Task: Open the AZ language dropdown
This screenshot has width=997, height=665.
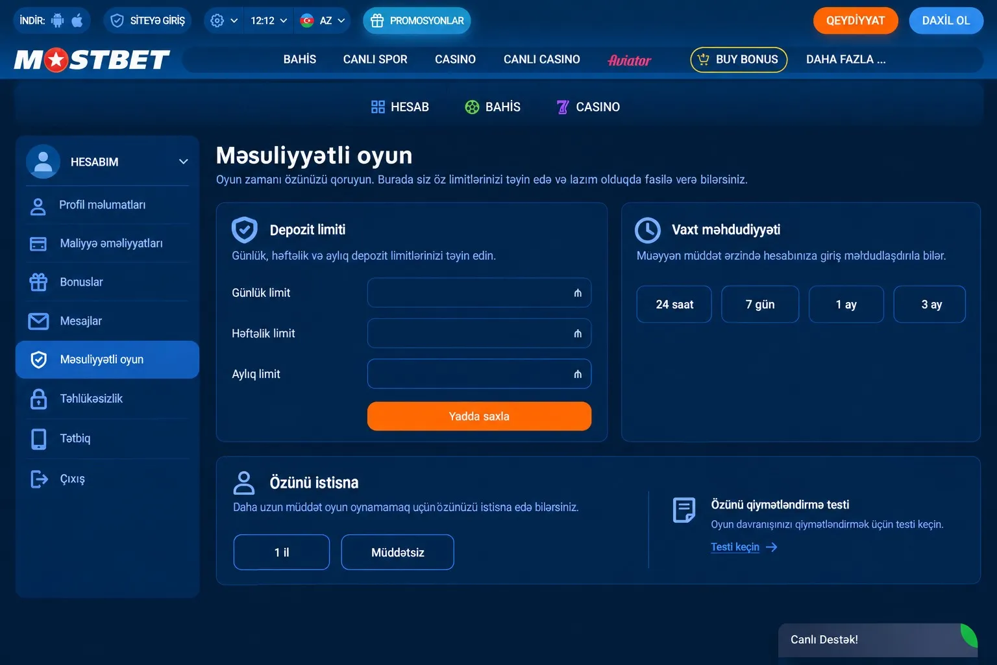Action: [323, 21]
